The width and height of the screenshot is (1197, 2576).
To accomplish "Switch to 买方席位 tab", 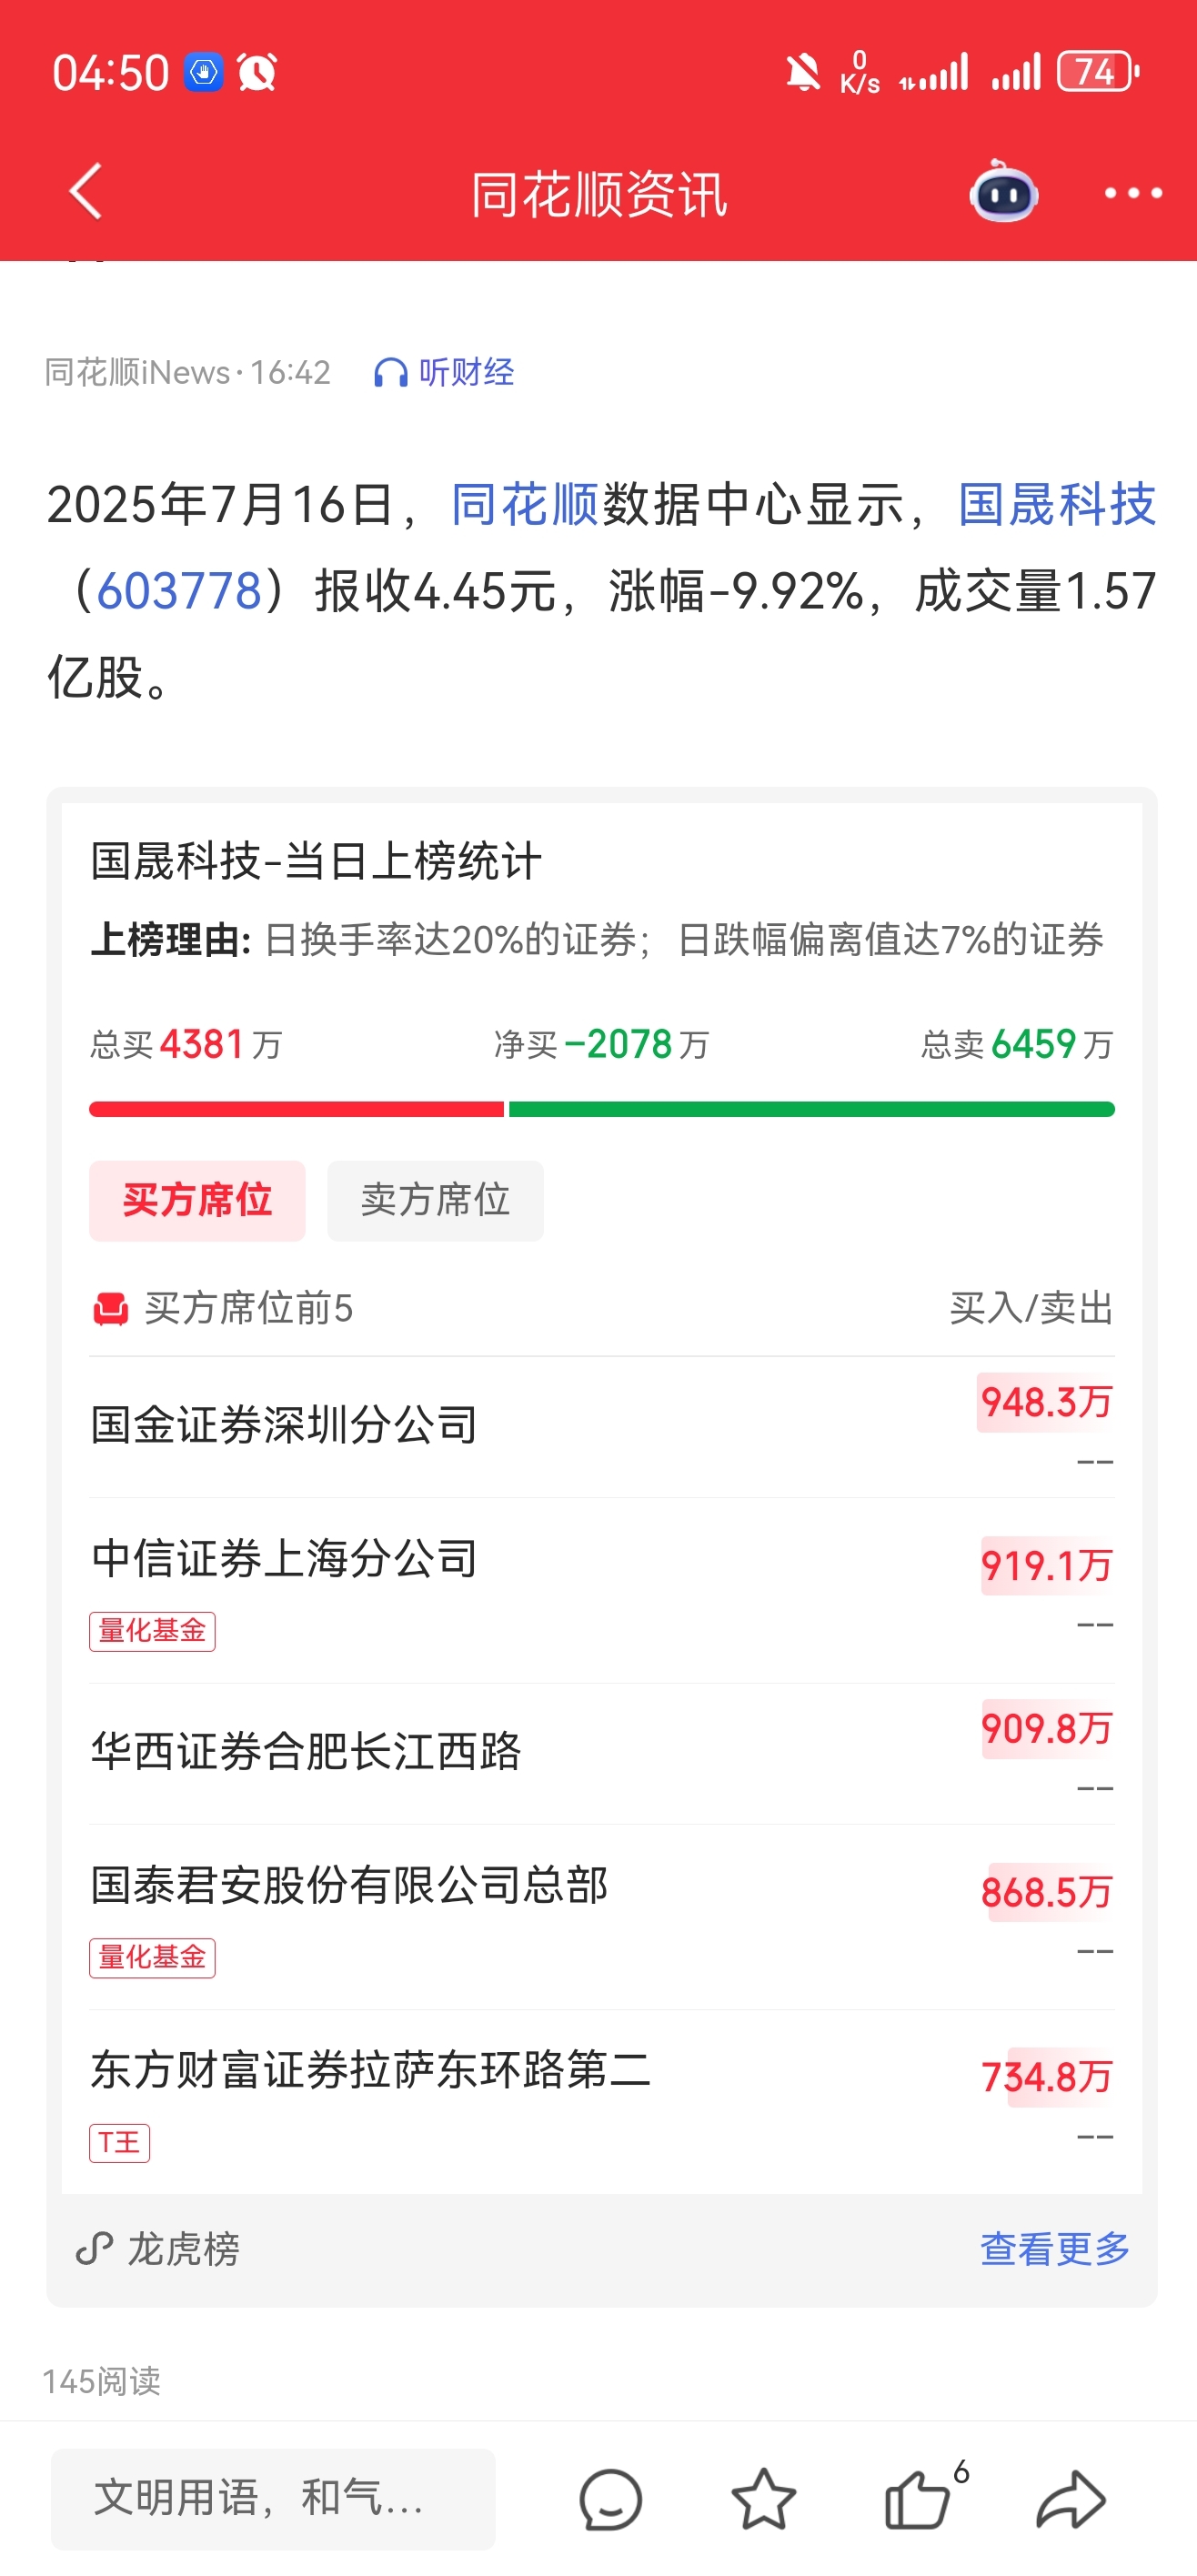I will 197,1200.
